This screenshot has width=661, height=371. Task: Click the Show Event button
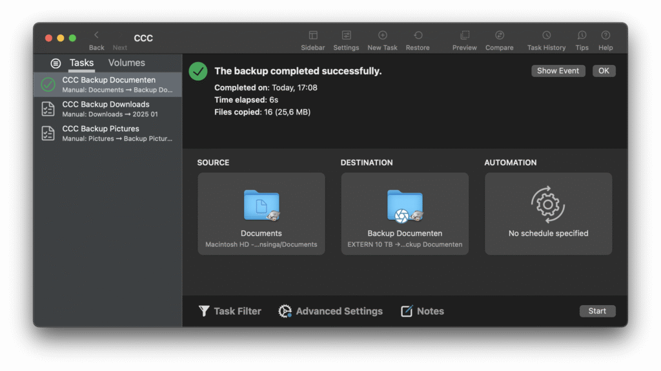pos(558,71)
